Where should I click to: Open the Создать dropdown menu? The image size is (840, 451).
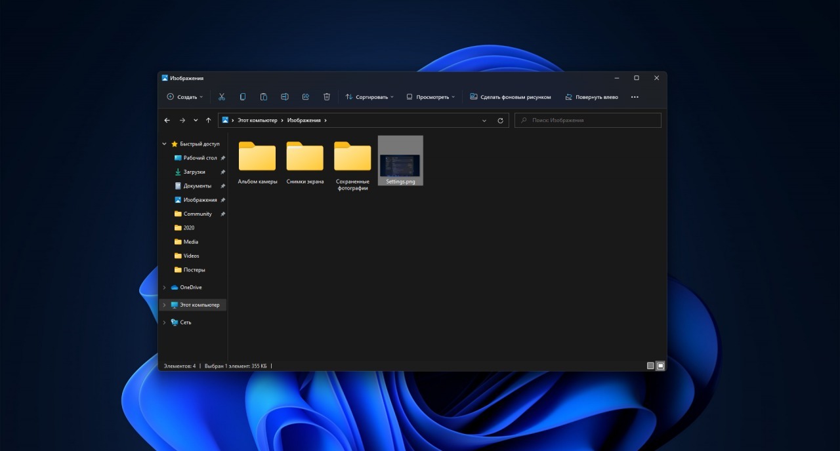[x=185, y=97]
